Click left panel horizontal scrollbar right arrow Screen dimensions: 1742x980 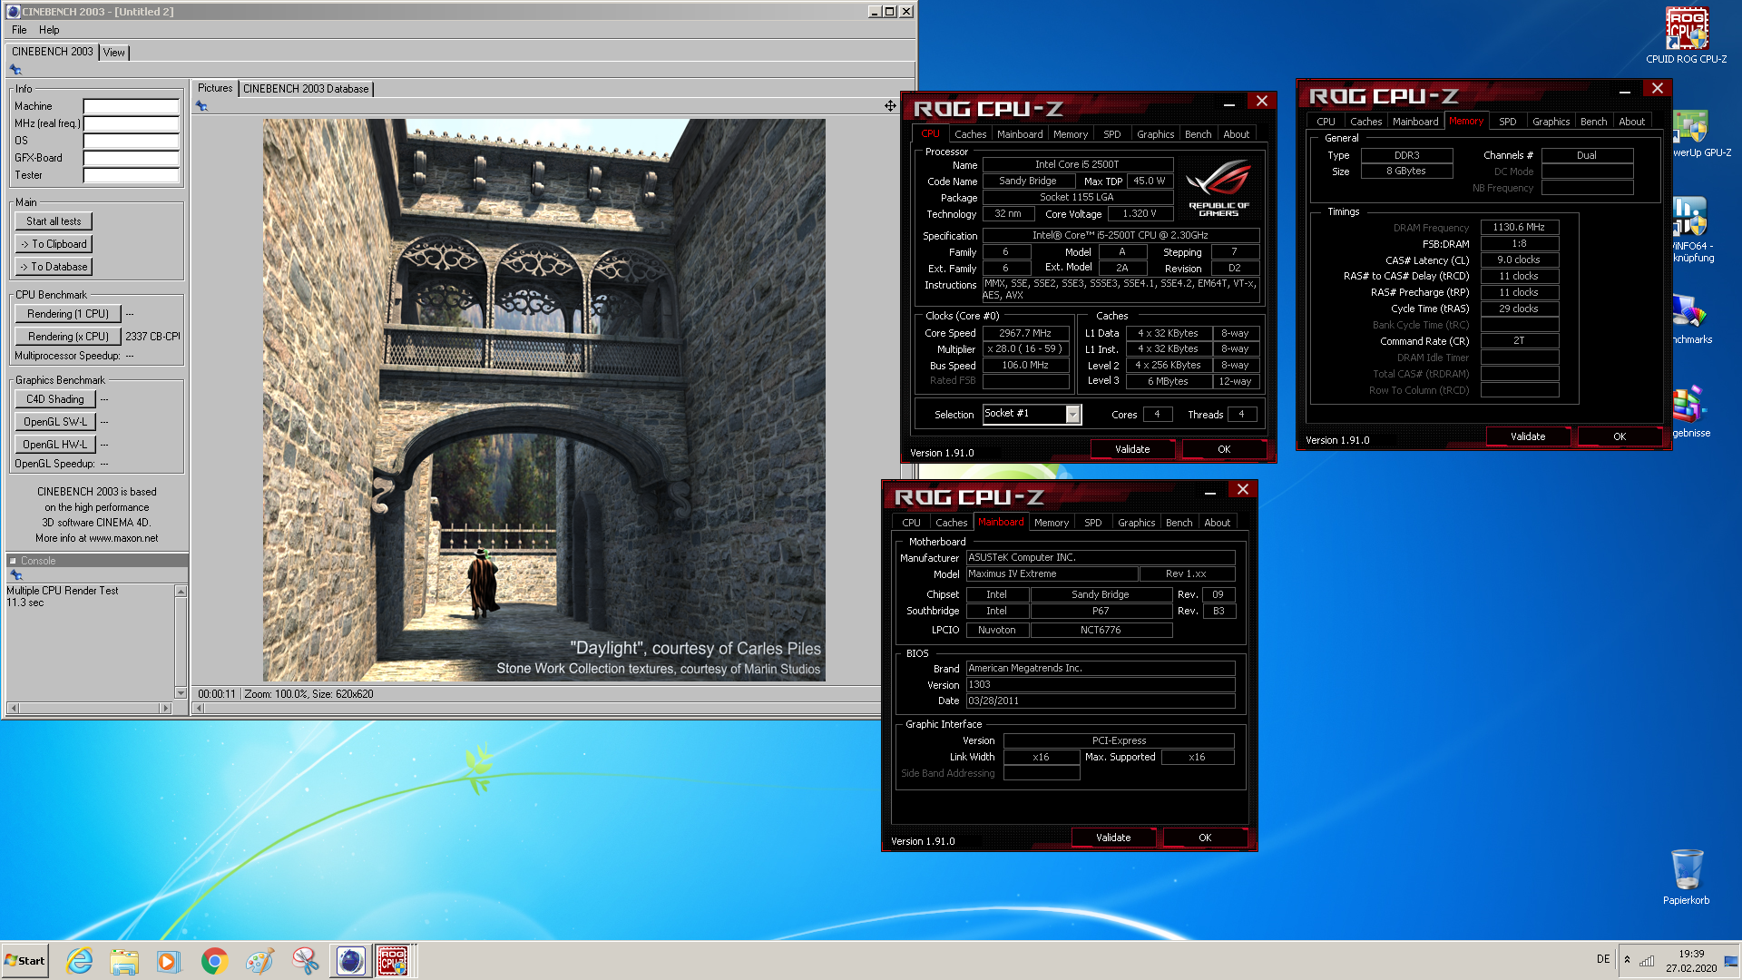tap(164, 708)
